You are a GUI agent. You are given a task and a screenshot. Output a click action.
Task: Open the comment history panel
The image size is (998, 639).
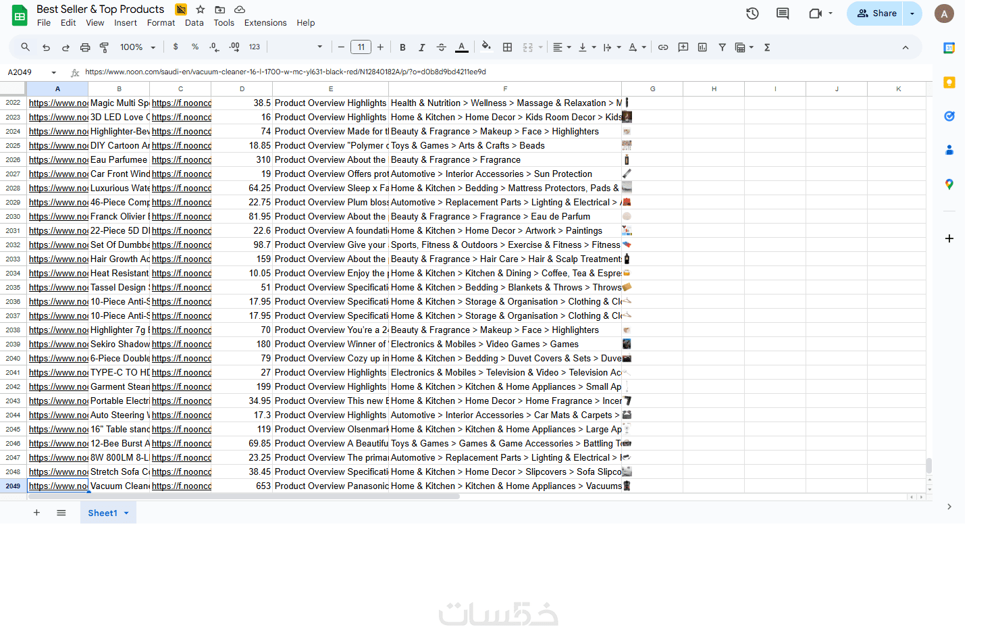(x=783, y=14)
